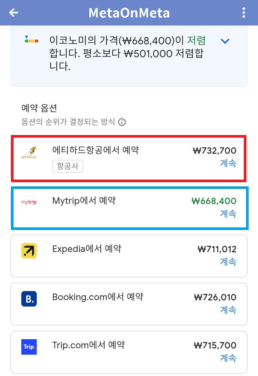Tap the back arrow in the header
This screenshot has width=258, height=376.
(x=13, y=13)
